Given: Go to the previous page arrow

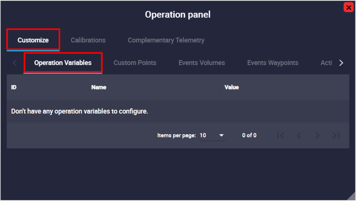Looking at the screenshot, I should coord(299,136).
